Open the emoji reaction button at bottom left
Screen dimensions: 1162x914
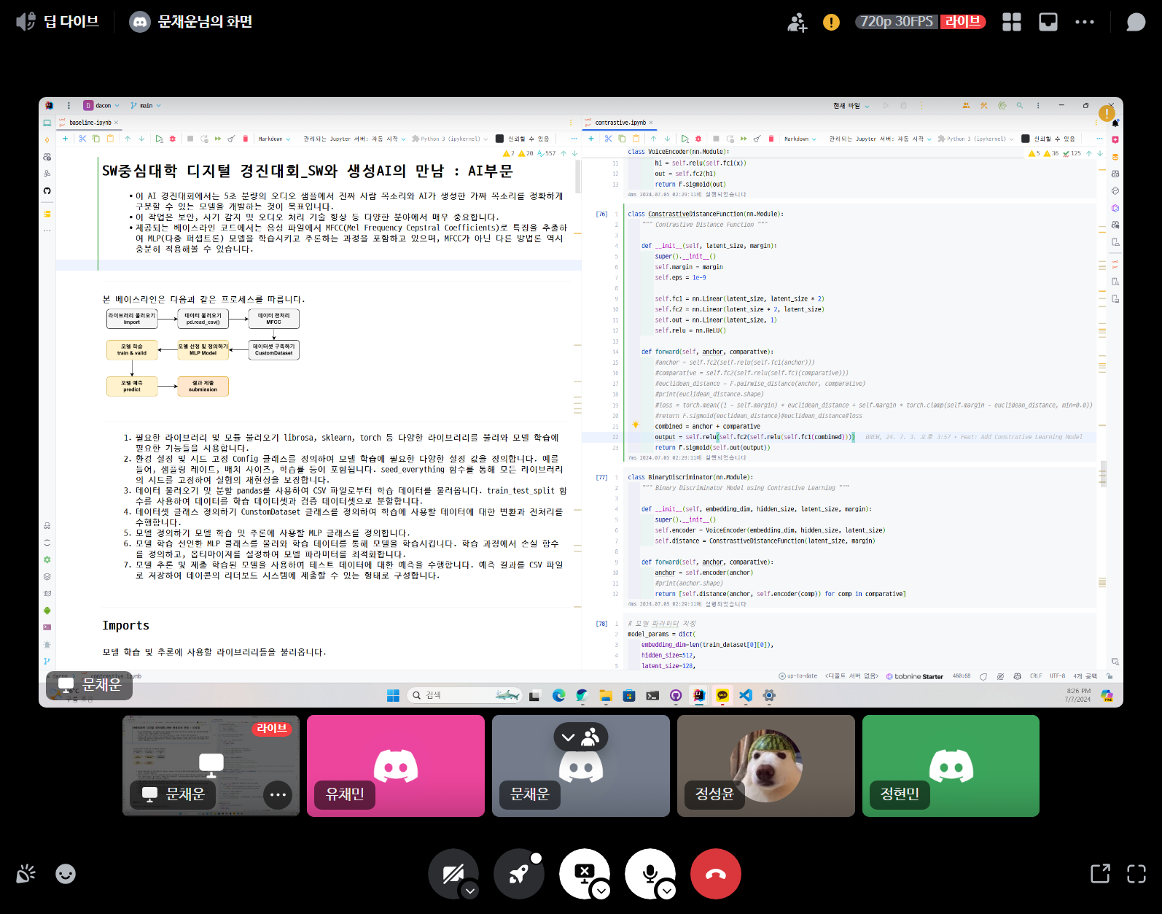point(66,873)
